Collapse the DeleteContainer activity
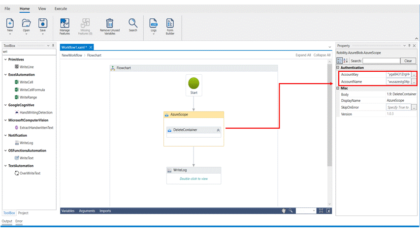This screenshot has height=236, width=420. (x=218, y=130)
